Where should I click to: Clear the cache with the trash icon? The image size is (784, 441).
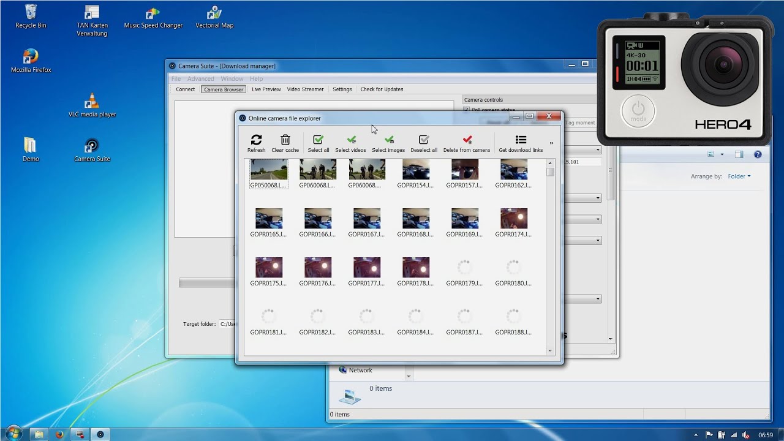pos(285,143)
